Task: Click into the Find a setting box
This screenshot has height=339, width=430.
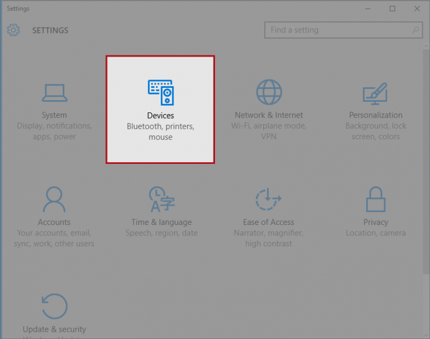Action: pos(343,30)
